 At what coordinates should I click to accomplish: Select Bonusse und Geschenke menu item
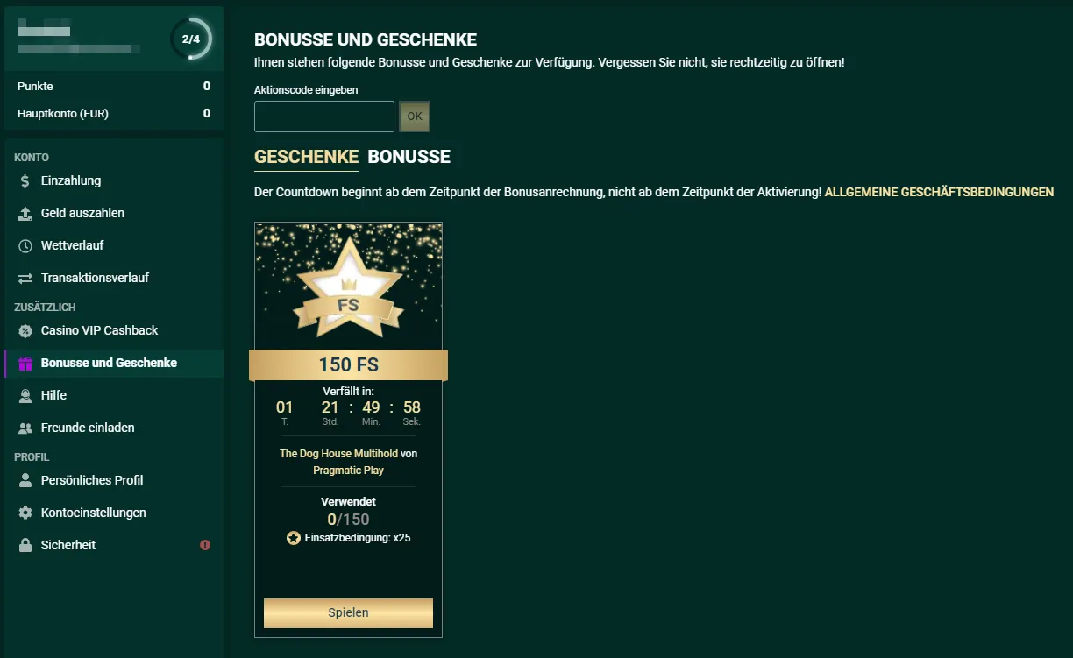[114, 363]
